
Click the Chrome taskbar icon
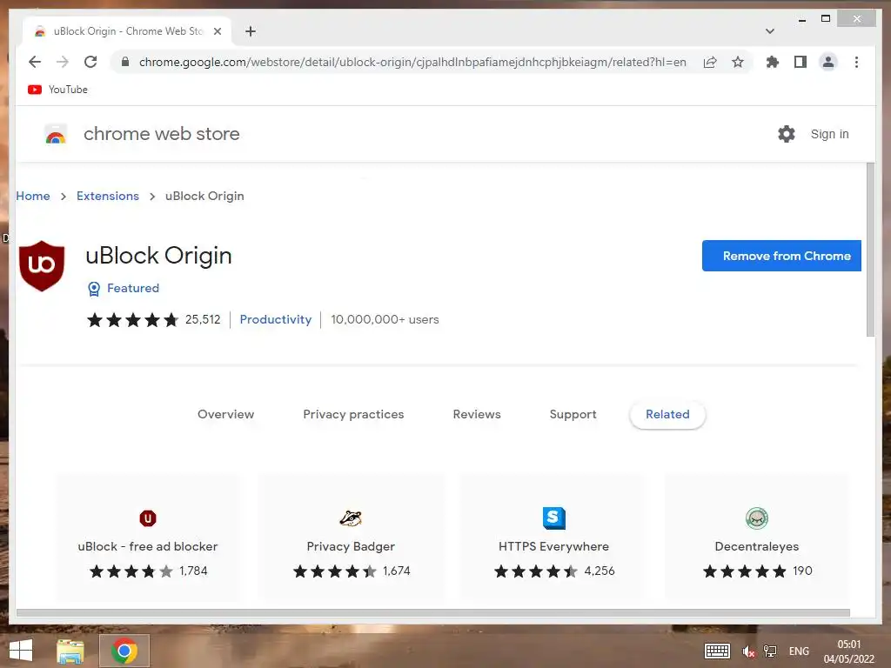pyautogui.click(x=124, y=651)
